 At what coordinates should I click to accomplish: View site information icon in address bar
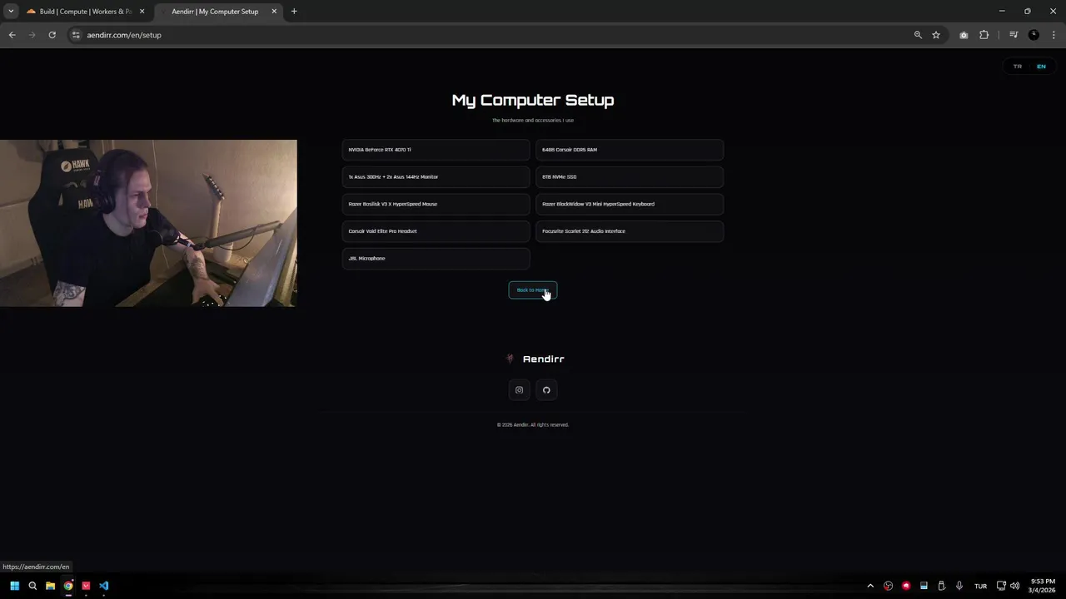coord(76,35)
